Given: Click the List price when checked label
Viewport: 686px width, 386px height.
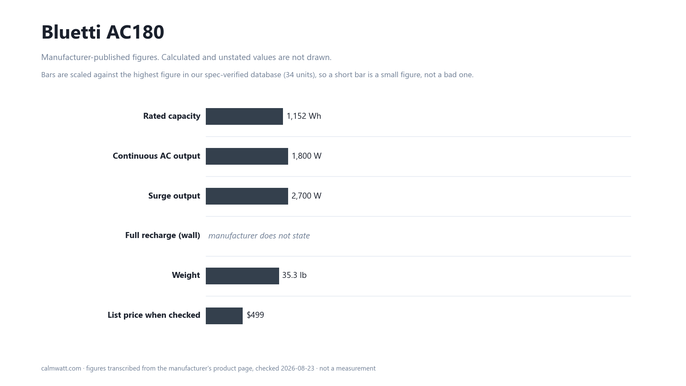Looking at the screenshot, I should point(154,315).
